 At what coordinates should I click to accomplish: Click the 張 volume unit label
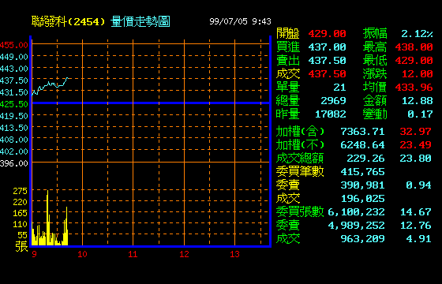(22, 246)
